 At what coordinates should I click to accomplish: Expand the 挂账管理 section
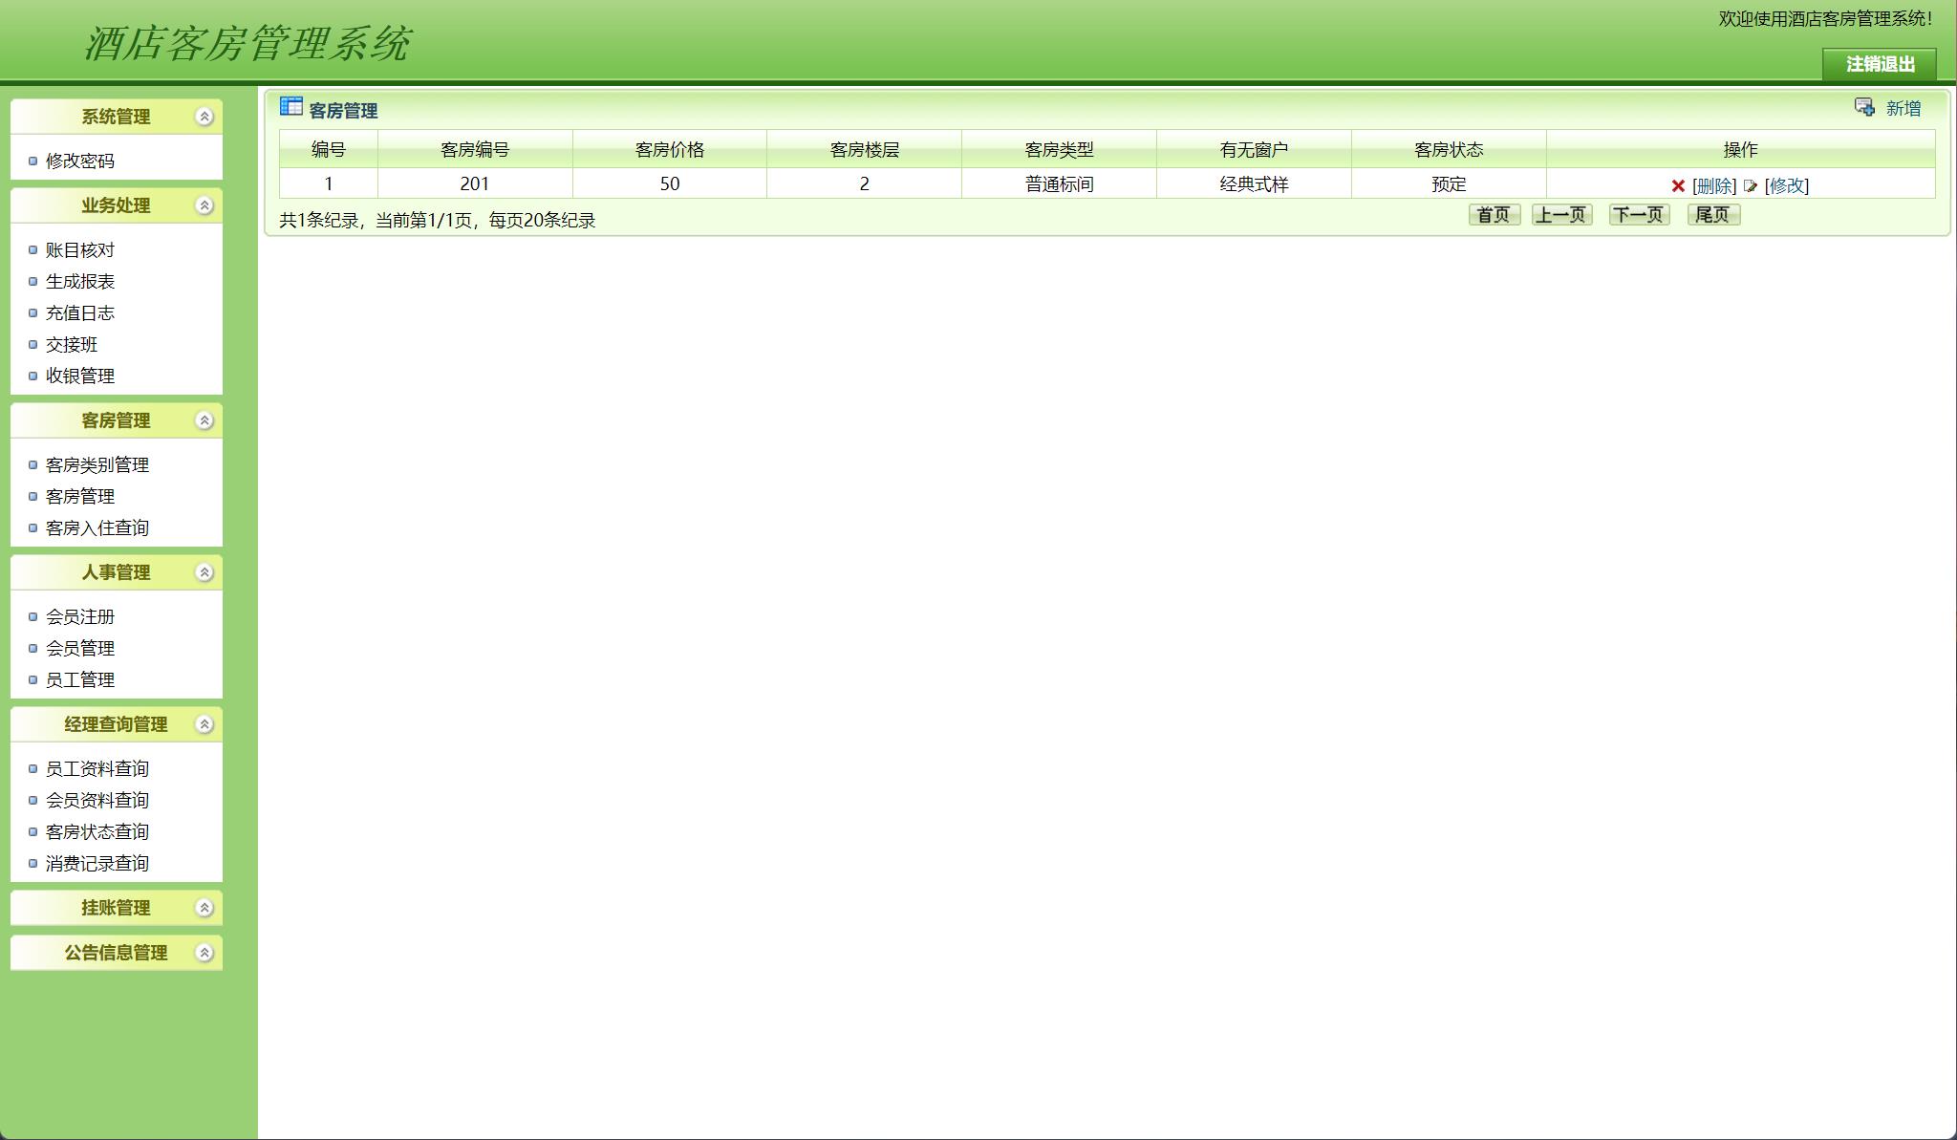204,908
